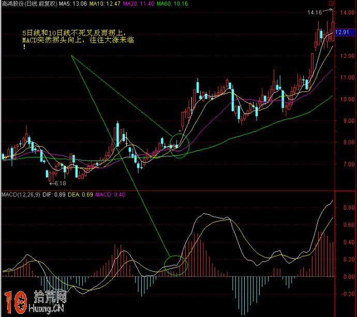357x317 pixels.
Task: Click the 9.00 price axis label
Action: (x=349, y=121)
